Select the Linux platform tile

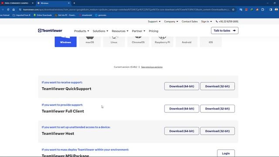[114, 42]
